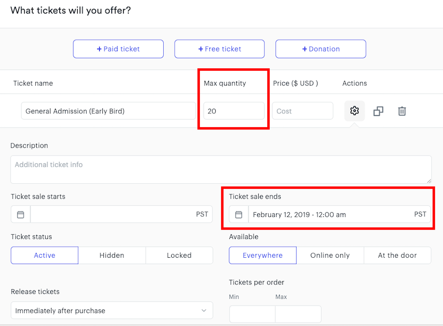Enter a price in the Cost field
The image size is (443, 326).
click(302, 111)
